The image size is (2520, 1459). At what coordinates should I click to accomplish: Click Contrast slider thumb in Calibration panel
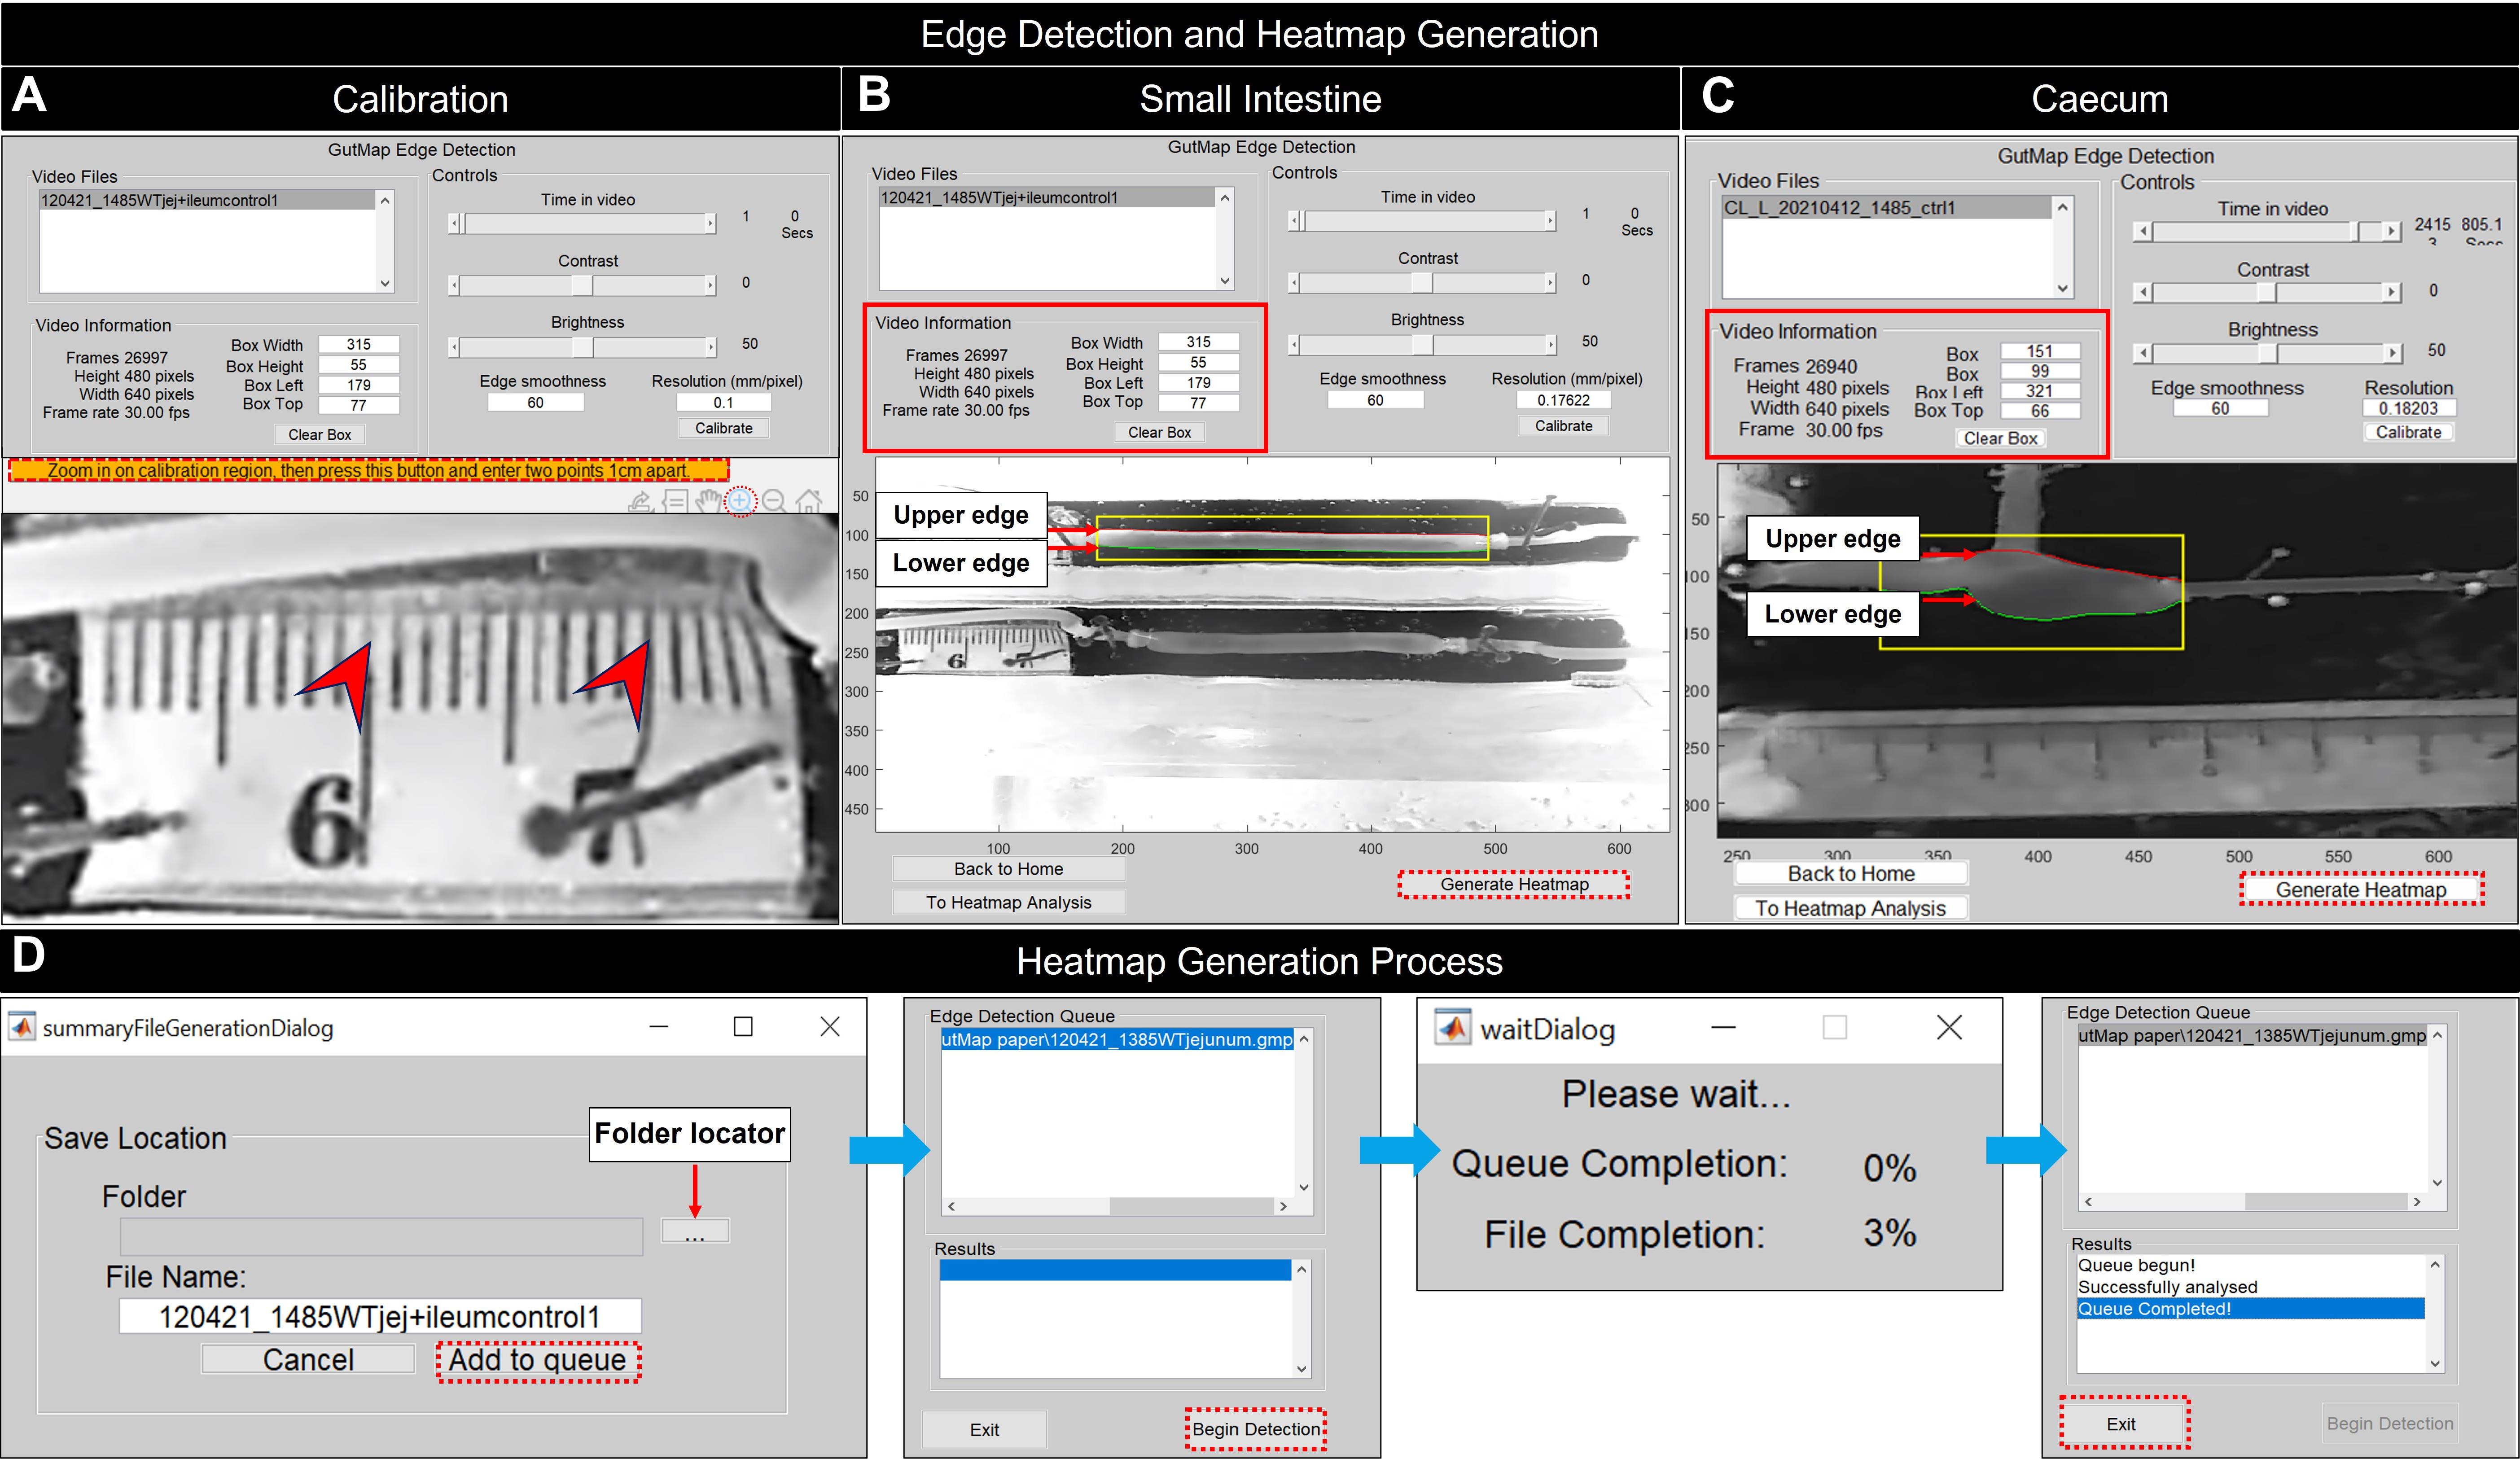(x=582, y=285)
